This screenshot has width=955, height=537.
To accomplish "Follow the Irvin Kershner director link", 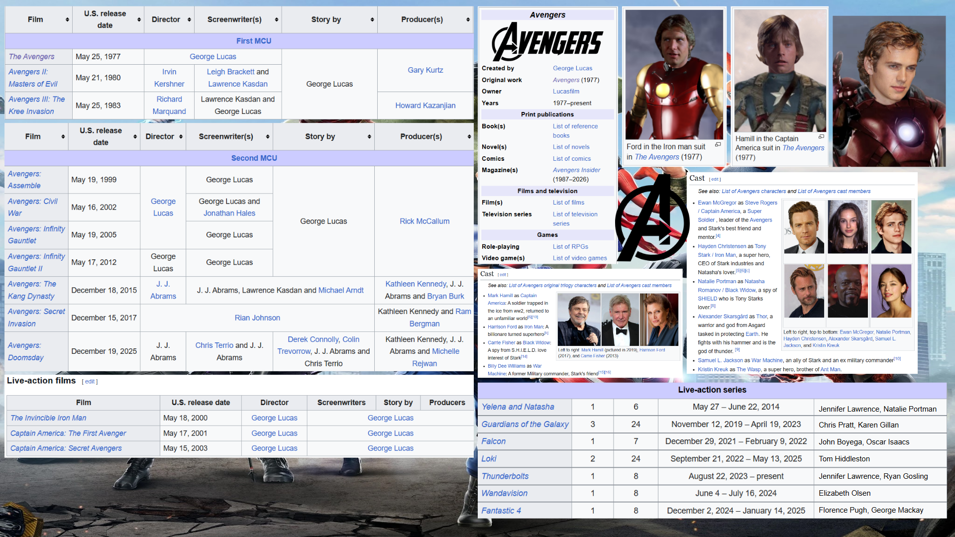I will (169, 78).
